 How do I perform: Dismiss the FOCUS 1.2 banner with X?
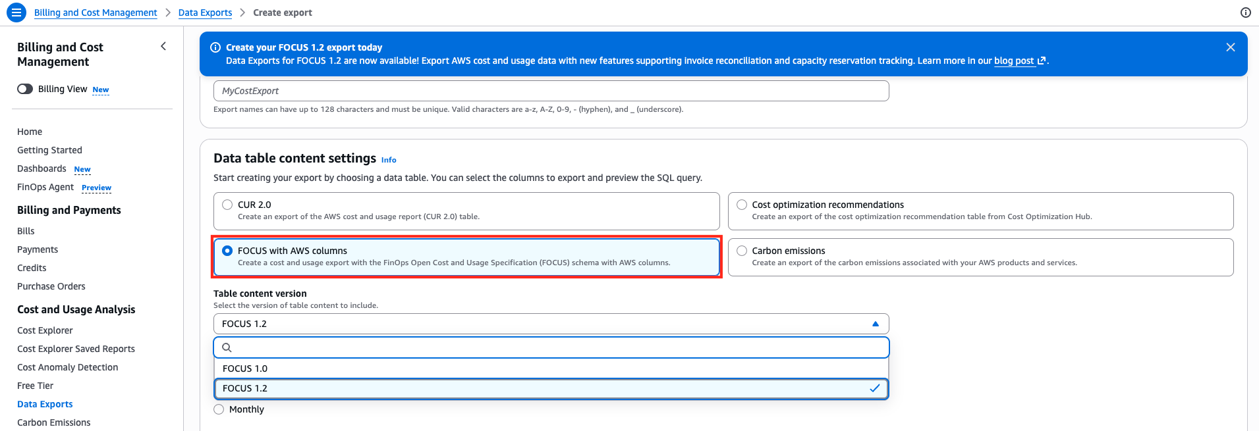pyautogui.click(x=1230, y=47)
